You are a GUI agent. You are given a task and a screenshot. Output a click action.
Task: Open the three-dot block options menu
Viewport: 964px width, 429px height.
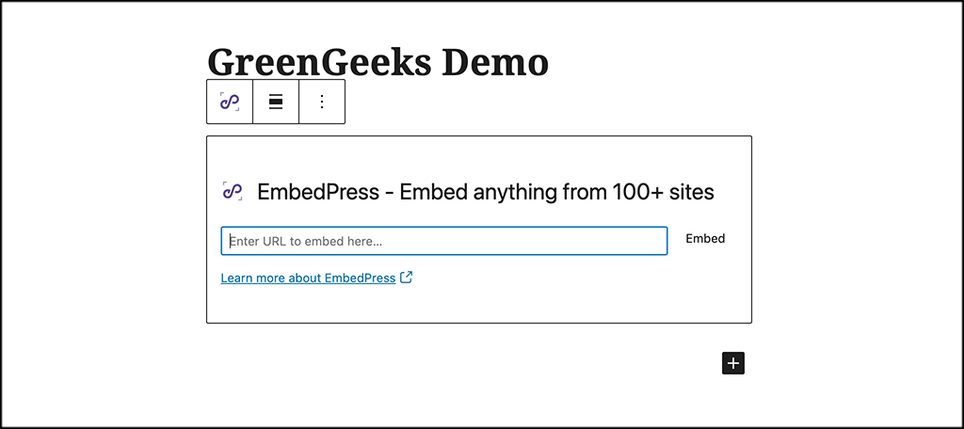click(322, 102)
